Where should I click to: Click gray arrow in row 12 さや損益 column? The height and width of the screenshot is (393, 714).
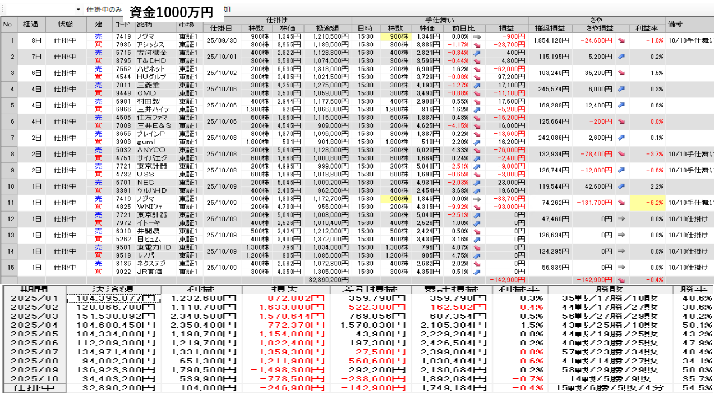coord(622,219)
